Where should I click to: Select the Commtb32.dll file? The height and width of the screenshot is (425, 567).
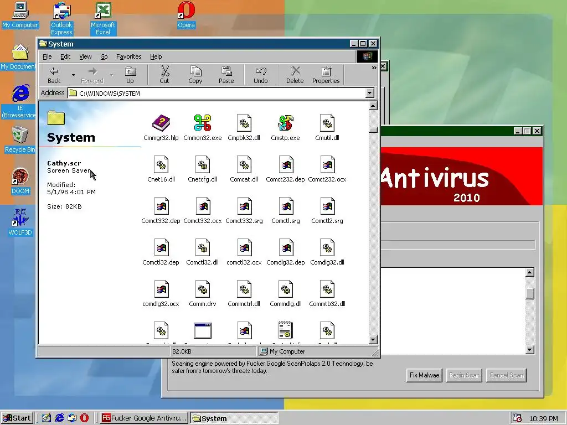tap(327, 294)
